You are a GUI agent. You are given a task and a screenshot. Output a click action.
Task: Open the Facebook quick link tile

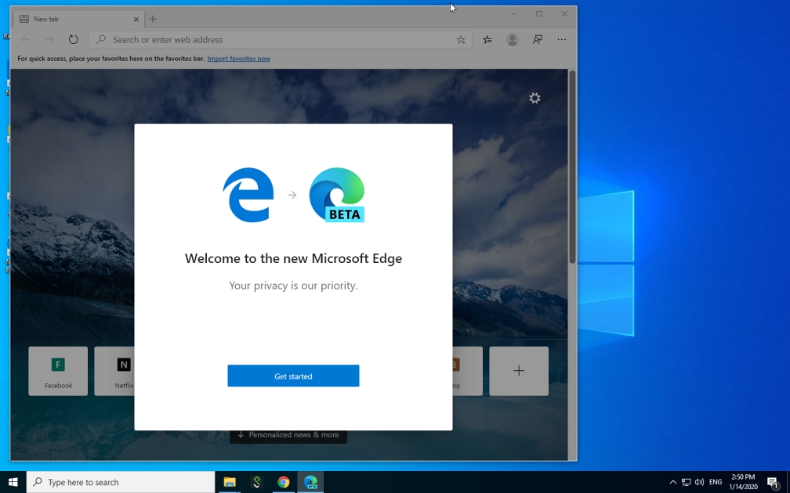pos(58,371)
